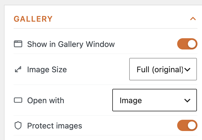The width and height of the screenshot is (202, 140).
Task: Disable the Show in Gallery Window toggle
Action: coord(187,44)
